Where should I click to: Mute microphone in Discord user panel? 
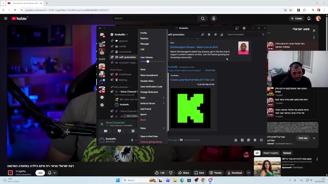(132, 140)
